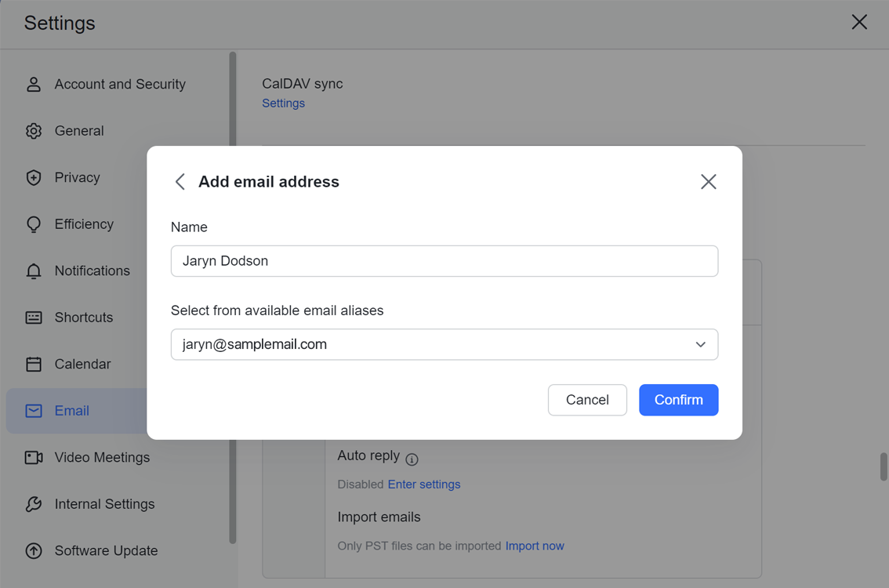
Task: Click the Efficiency lightbulb icon
Action: [x=34, y=224]
